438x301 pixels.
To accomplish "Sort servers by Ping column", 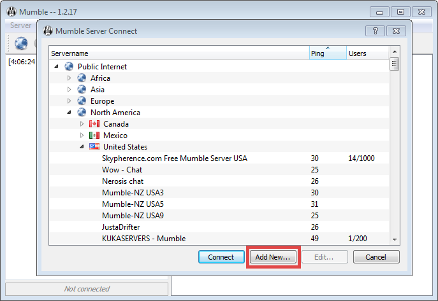I will pyautogui.click(x=327, y=53).
